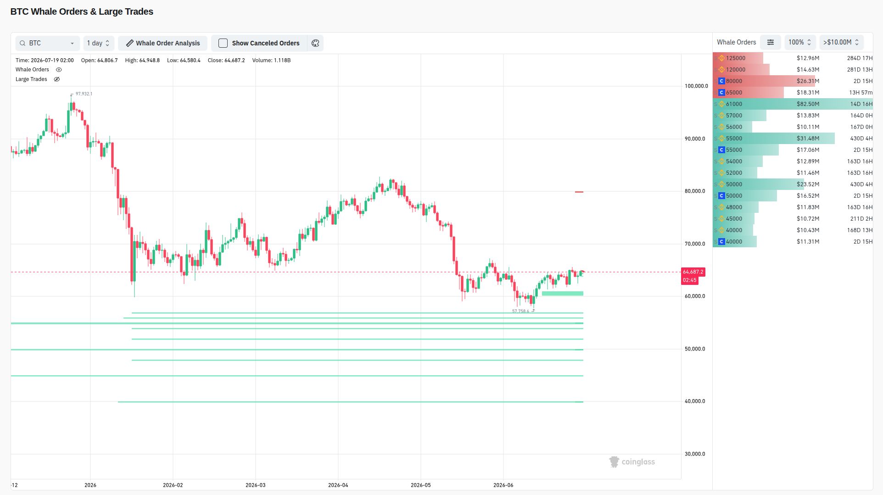Open the >$10.00M minimum order size dropdown

click(841, 42)
